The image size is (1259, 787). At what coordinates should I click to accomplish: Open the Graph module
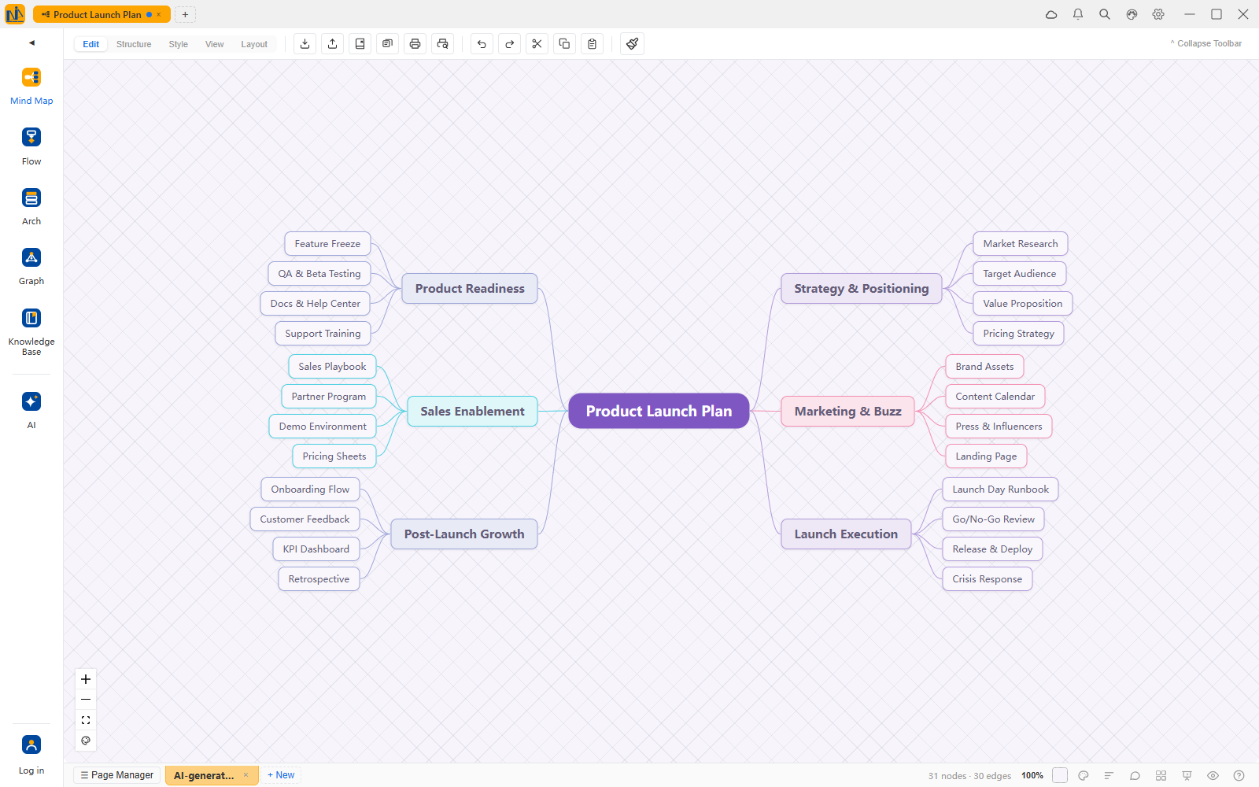tap(31, 267)
